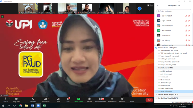Open video options arrow beside Stop Video
This screenshot has height=108, width=193.
(21, 99)
